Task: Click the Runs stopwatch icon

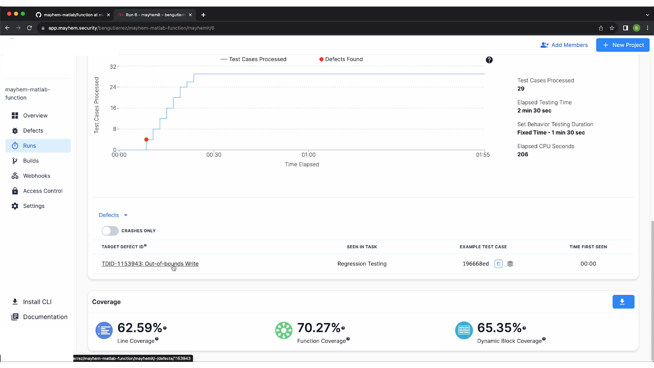Action: click(x=15, y=146)
